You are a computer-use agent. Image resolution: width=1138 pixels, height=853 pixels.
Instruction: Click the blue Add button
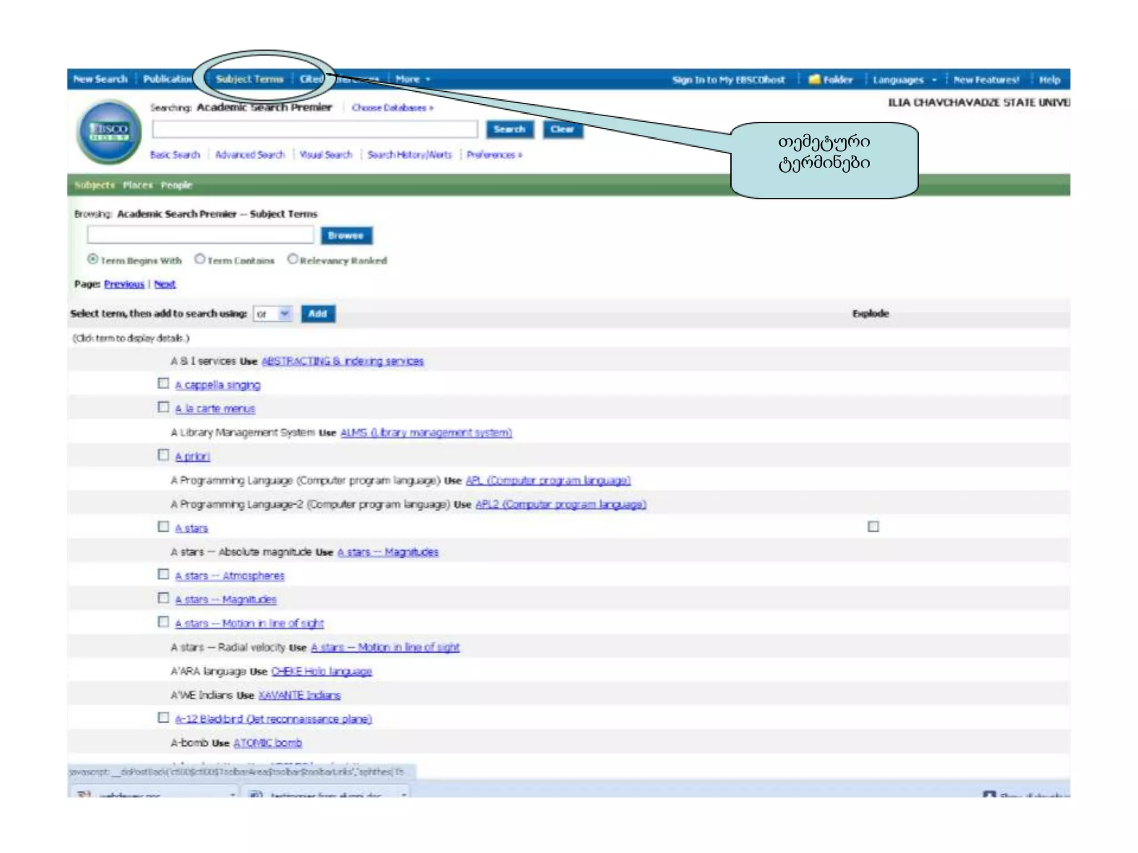tap(318, 314)
